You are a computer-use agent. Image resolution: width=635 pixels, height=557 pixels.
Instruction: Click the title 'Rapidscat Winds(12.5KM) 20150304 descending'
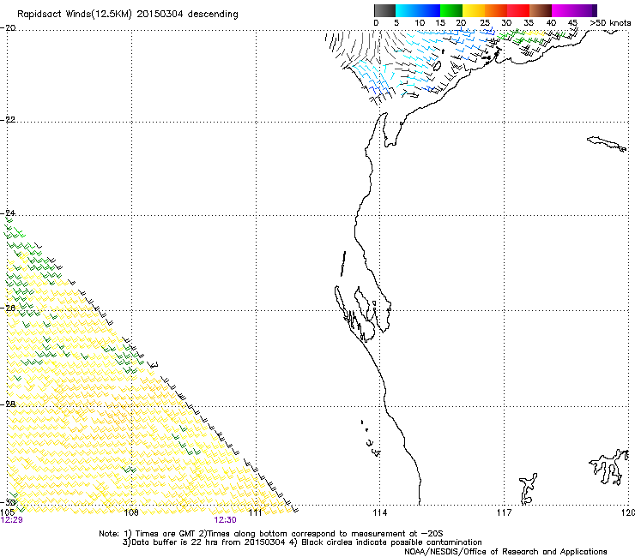pos(128,14)
